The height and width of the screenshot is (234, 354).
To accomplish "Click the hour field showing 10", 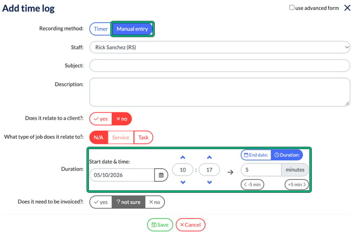I will click(183, 170).
